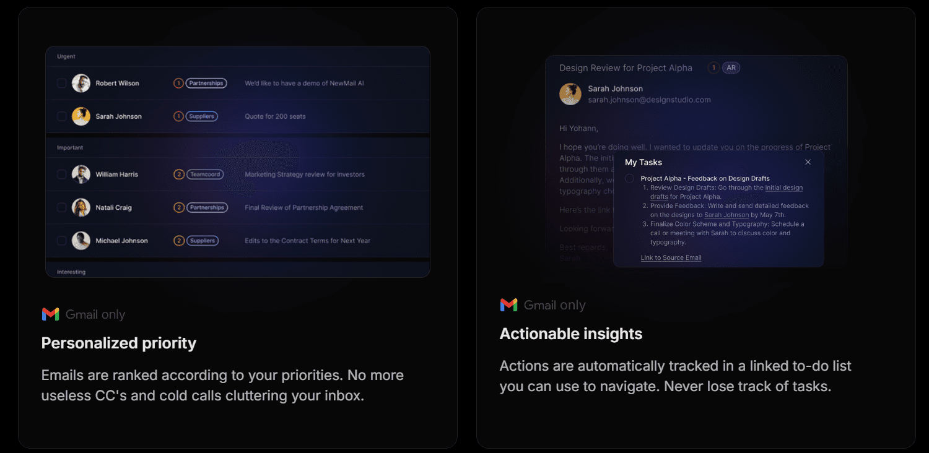Open the Link to Source Email
929x453 pixels.
pyautogui.click(x=671, y=257)
